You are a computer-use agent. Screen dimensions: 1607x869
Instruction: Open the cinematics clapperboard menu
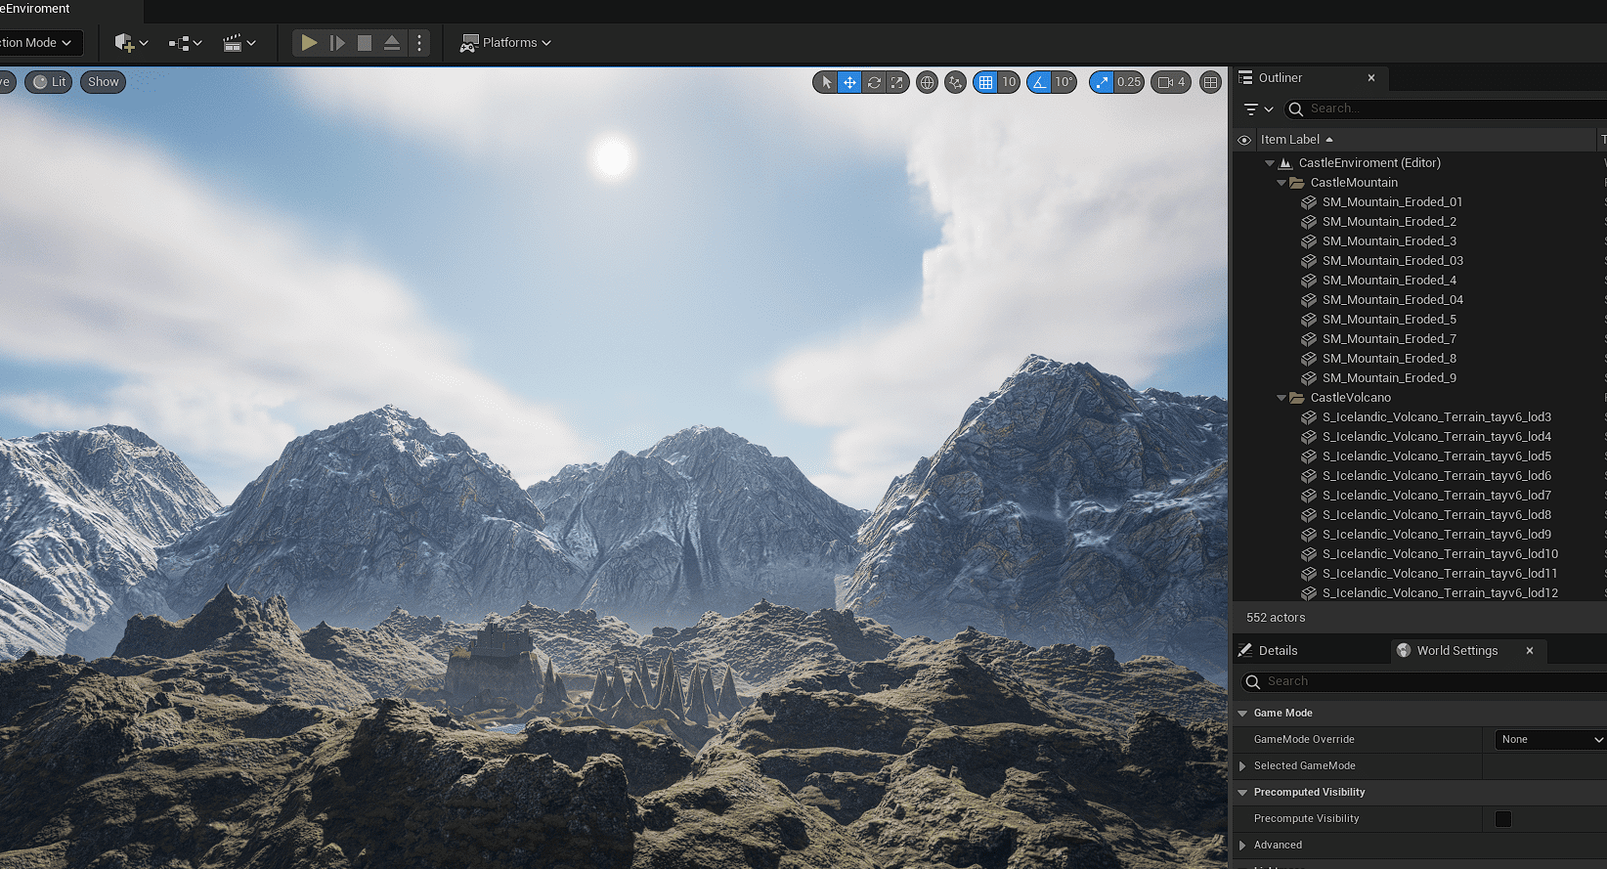pos(239,43)
